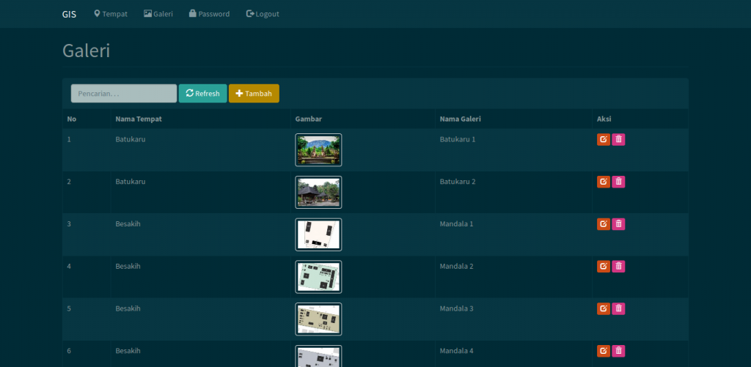751x367 pixels.
Task: Delete the Mandala 1 gallery entry
Action: [x=618, y=224]
